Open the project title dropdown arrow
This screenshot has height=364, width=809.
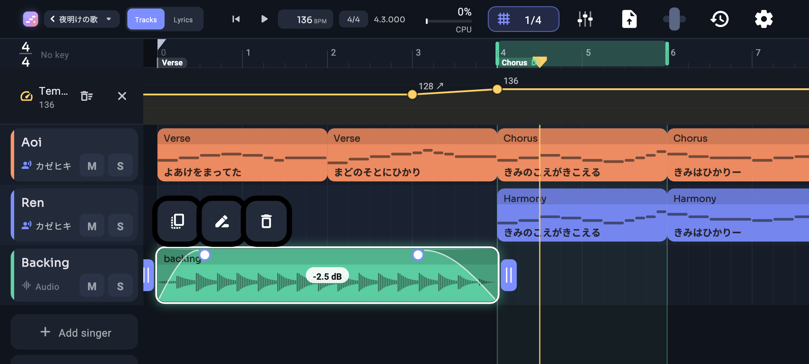pos(109,19)
